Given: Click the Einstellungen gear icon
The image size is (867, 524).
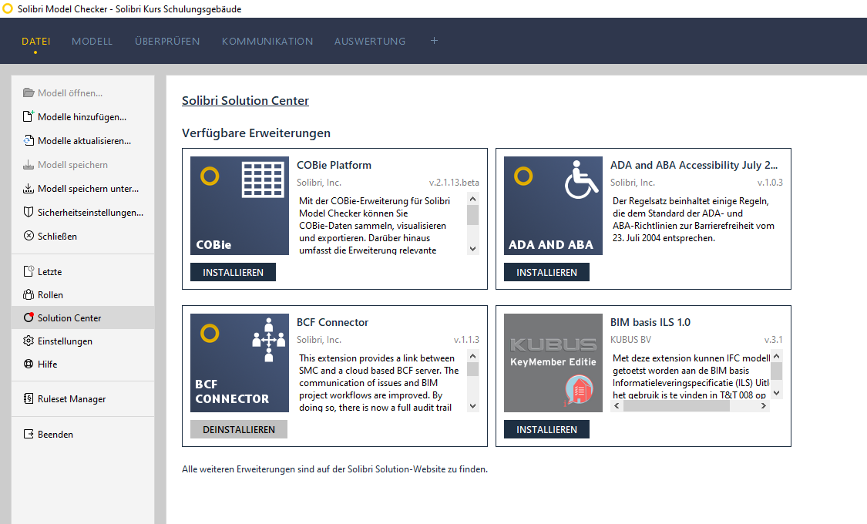Looking at the screenshot, I should click(29, 341).
